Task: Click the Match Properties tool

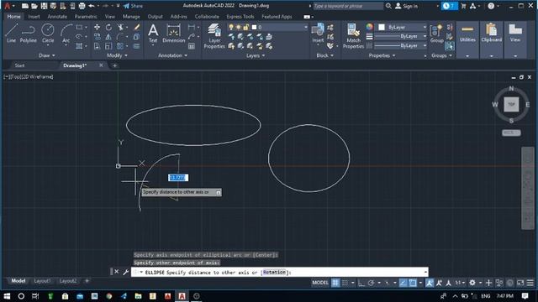Action: pyautogui.click(x=353, y=36)
